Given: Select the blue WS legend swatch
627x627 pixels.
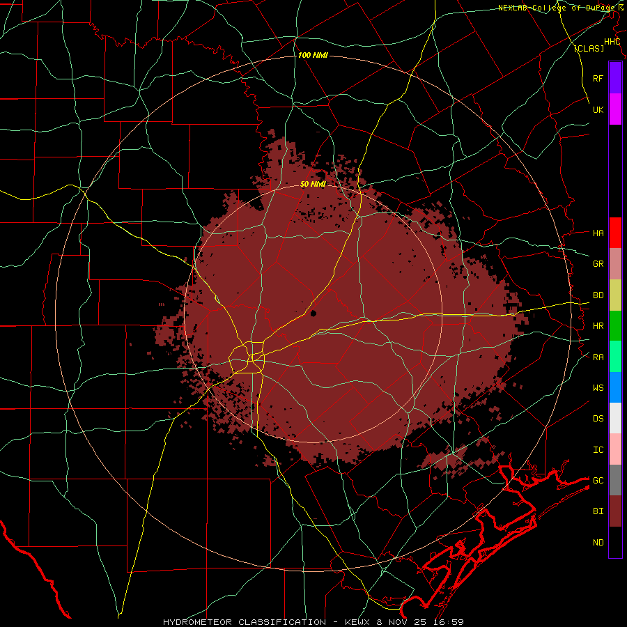Looking at the screenshot, I should coord(615,387).
